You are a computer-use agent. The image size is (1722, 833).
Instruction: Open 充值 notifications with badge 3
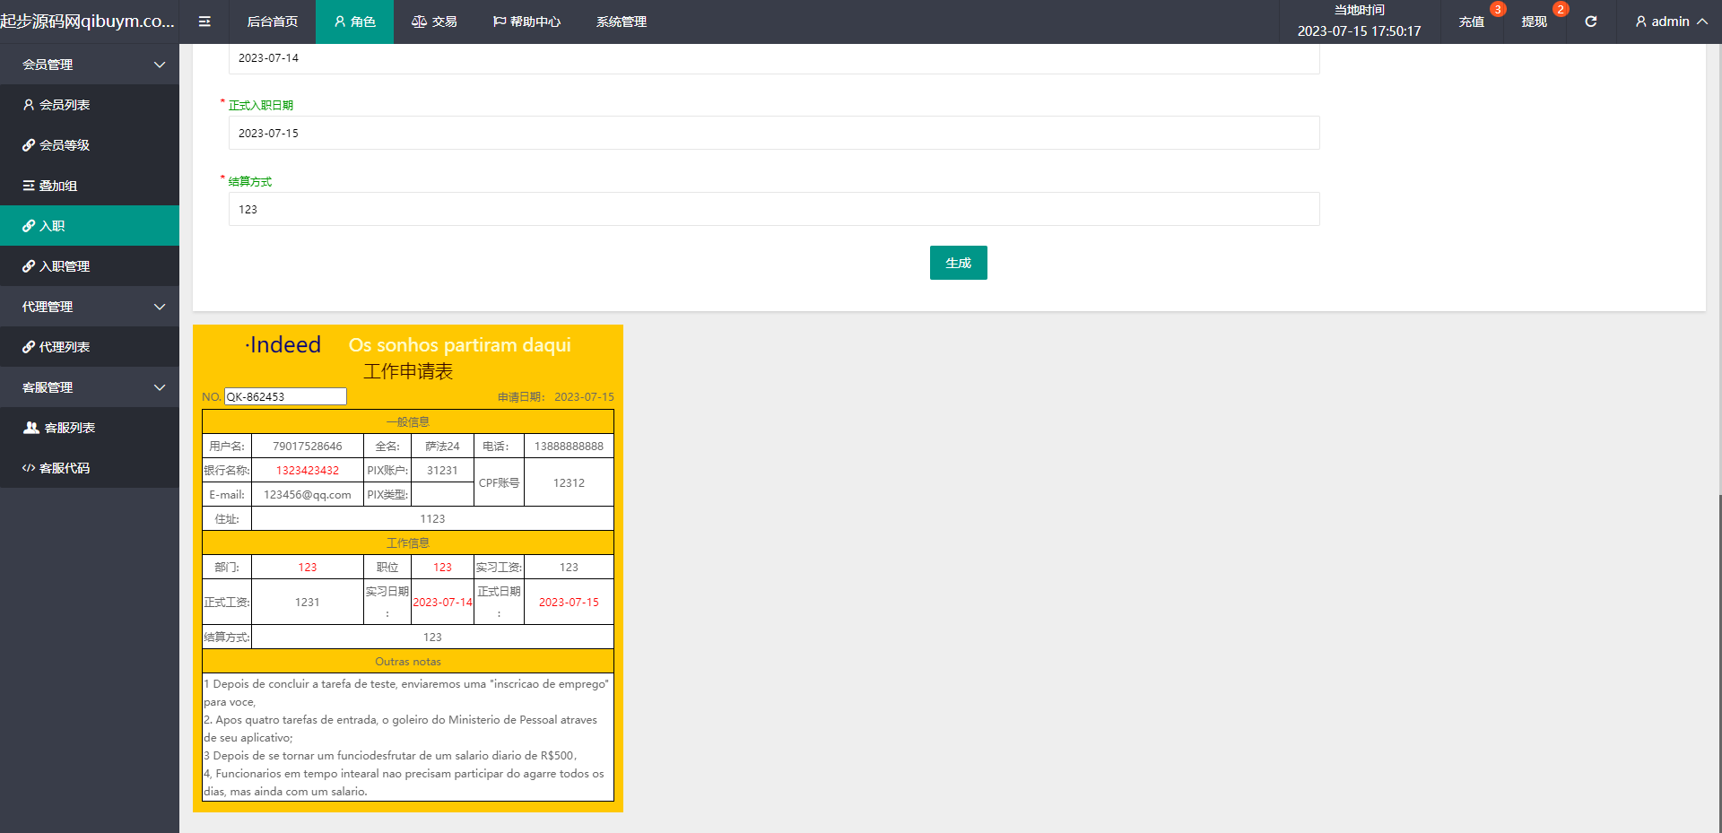[x=1472, y=22]
